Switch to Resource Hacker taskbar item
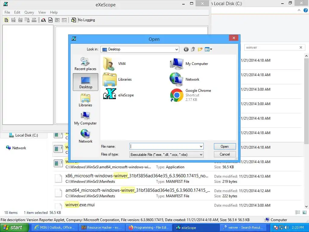This screenshot has height=232, width=309. tap(102, 227)
